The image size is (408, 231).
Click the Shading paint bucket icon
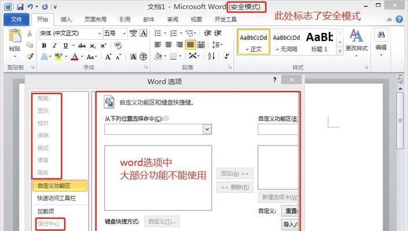[x=157, y=57]
